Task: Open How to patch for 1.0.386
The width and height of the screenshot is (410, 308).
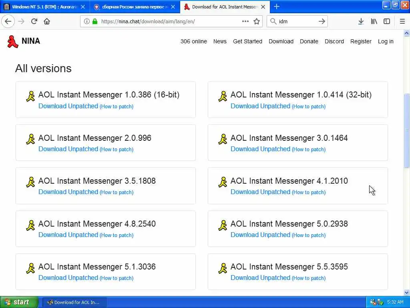Action: coord(117,107)
